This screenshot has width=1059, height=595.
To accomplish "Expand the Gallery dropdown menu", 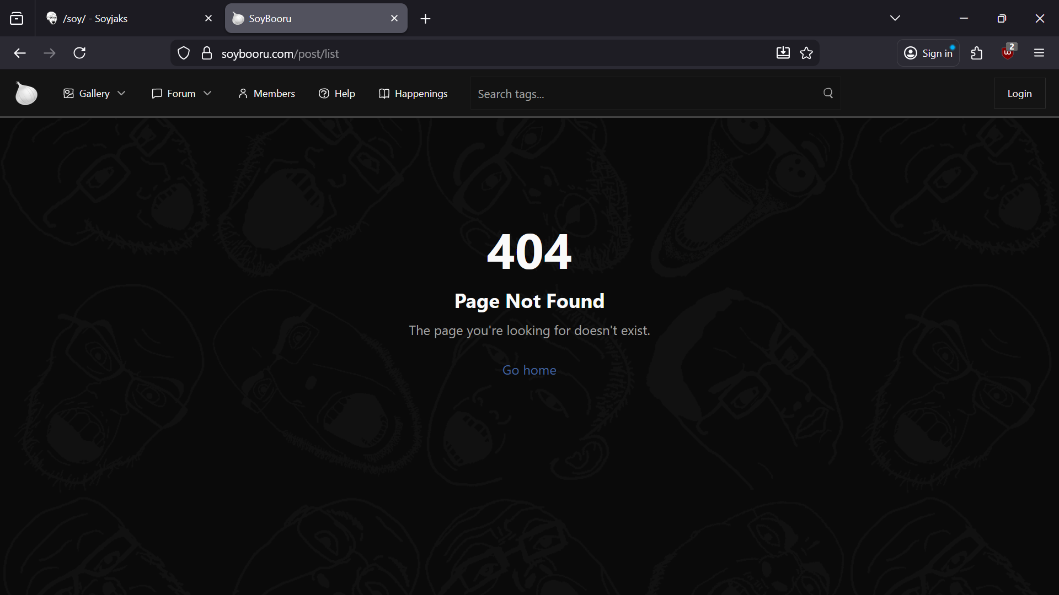I will pos(94,94).
